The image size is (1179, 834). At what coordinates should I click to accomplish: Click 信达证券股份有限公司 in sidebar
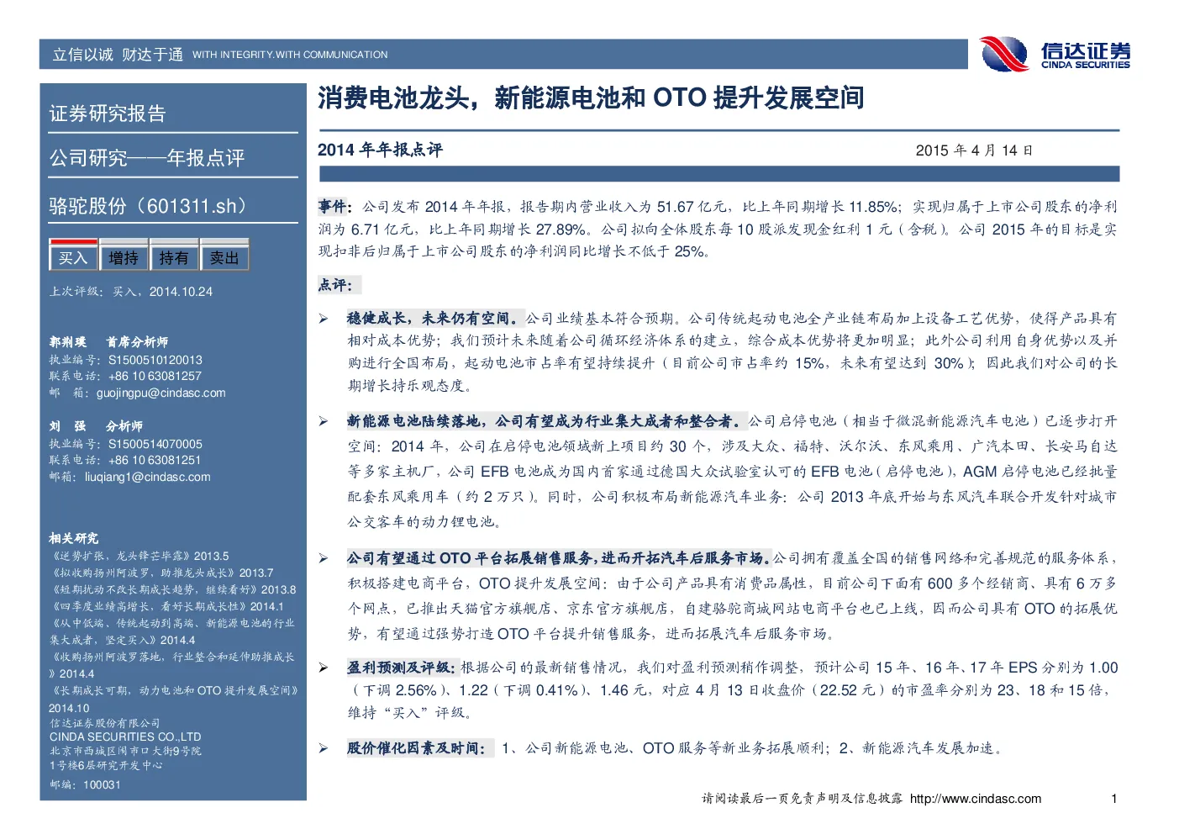(104, 723)
